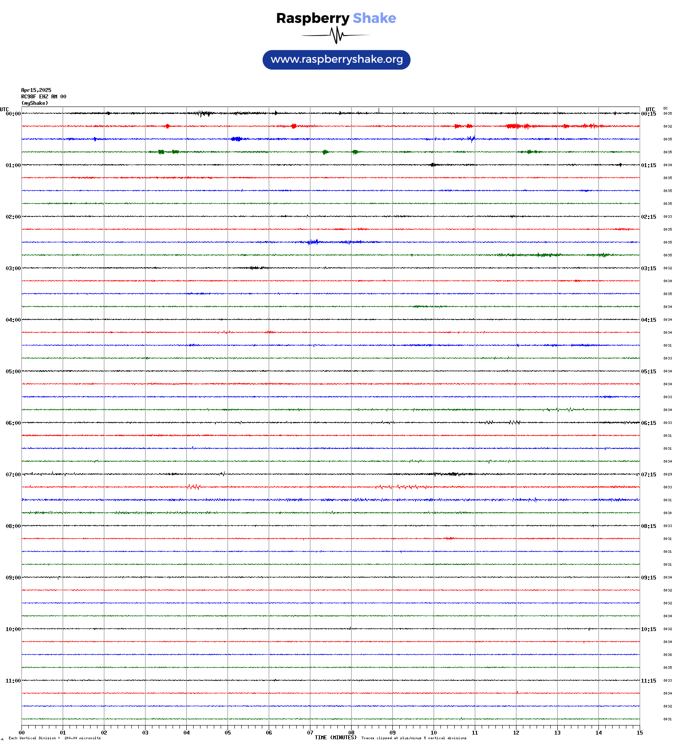Viewport: 674px width, 744px height.
Task: Click the (myShake) label
Action: 35,103
